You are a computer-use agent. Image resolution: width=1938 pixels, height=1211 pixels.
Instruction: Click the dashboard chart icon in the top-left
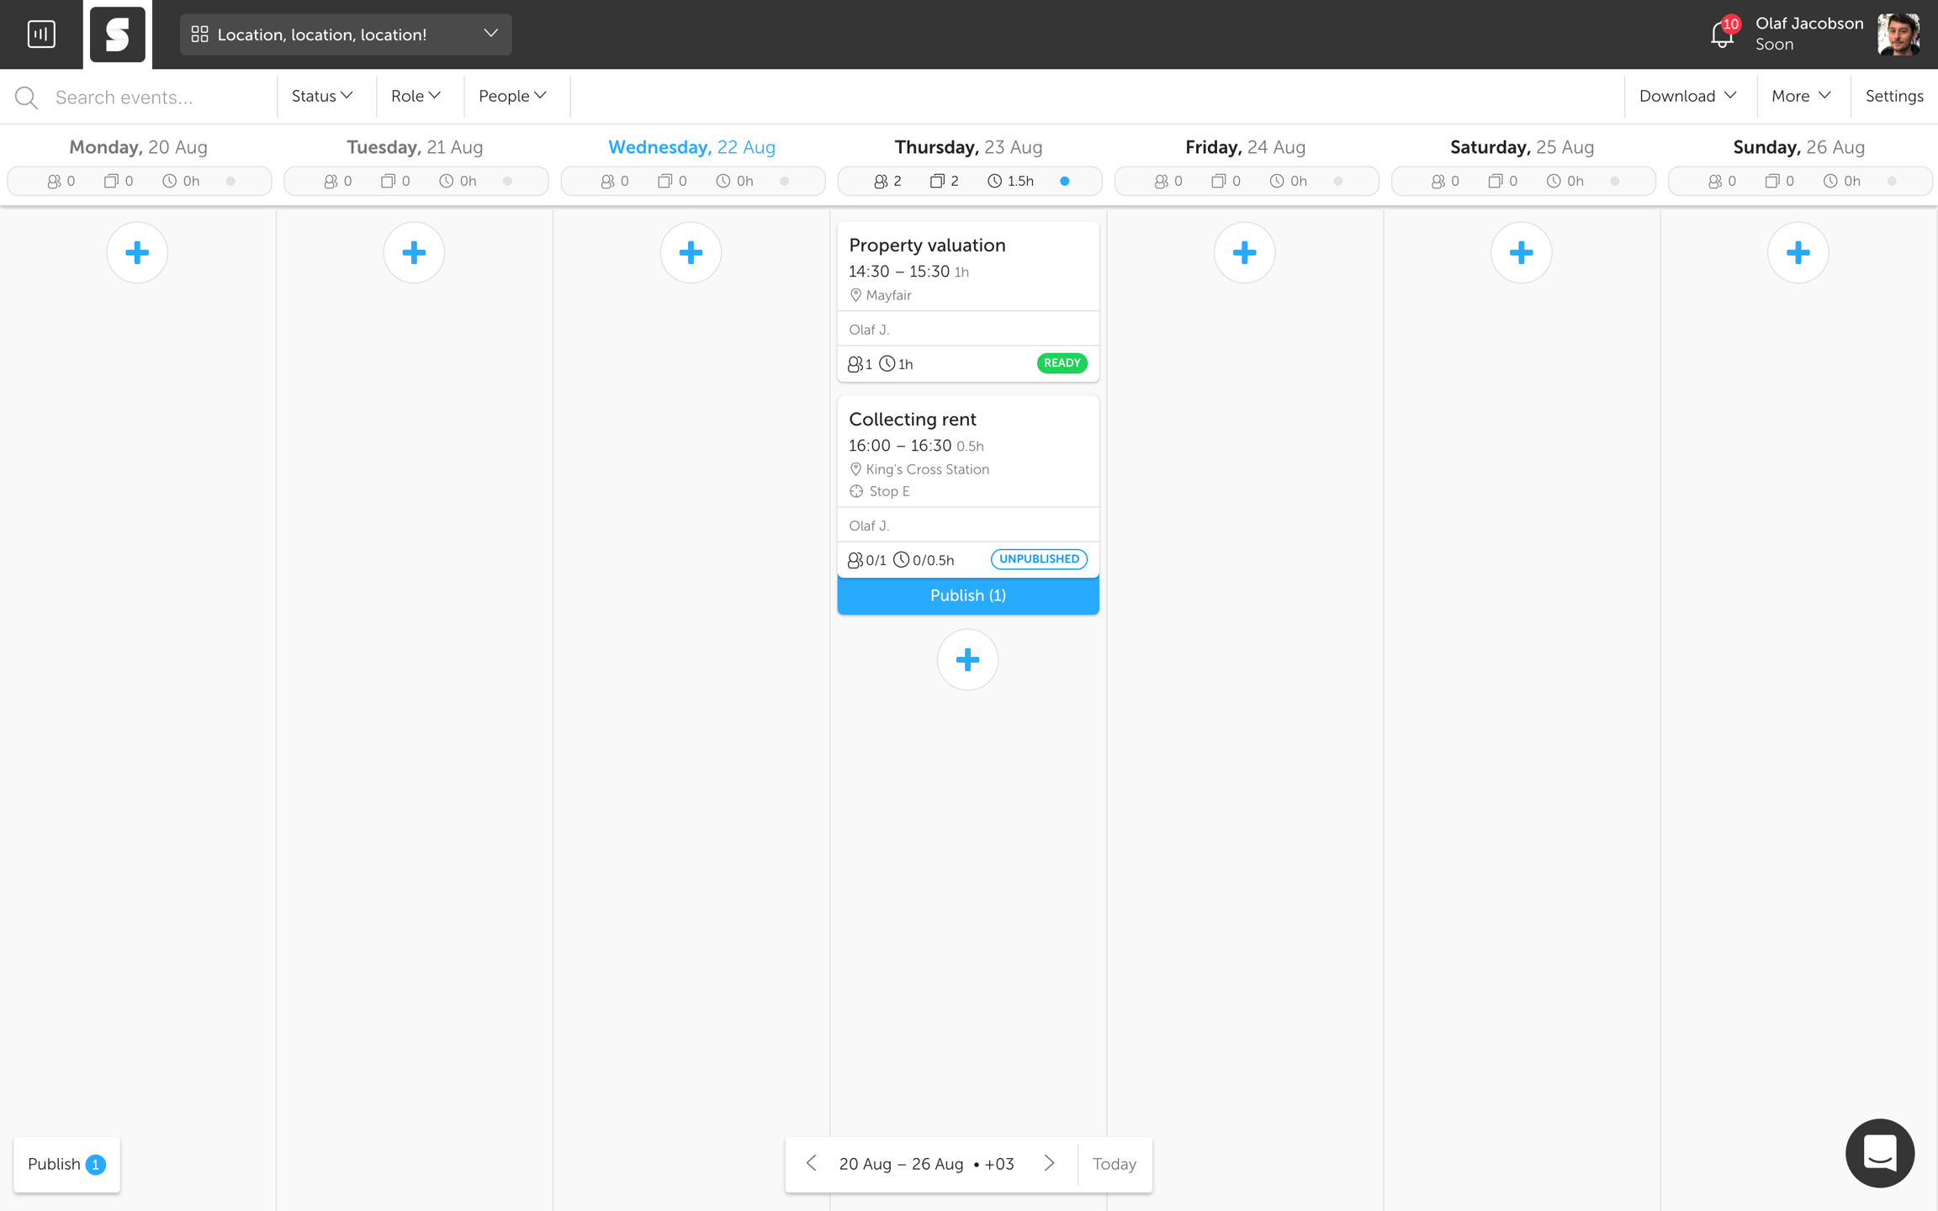pyautogui.click(x=41, y=34)
